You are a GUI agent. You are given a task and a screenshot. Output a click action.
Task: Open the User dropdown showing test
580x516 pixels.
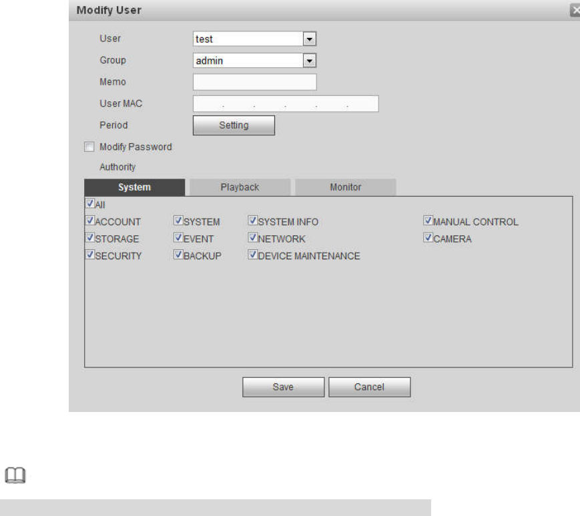(x=254, y=39)
